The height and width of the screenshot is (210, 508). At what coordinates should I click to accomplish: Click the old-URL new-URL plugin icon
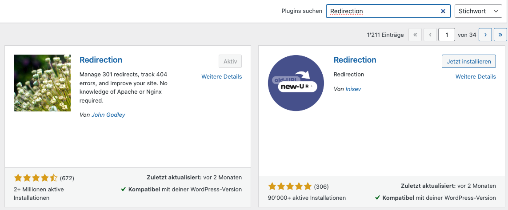[296, 83]
